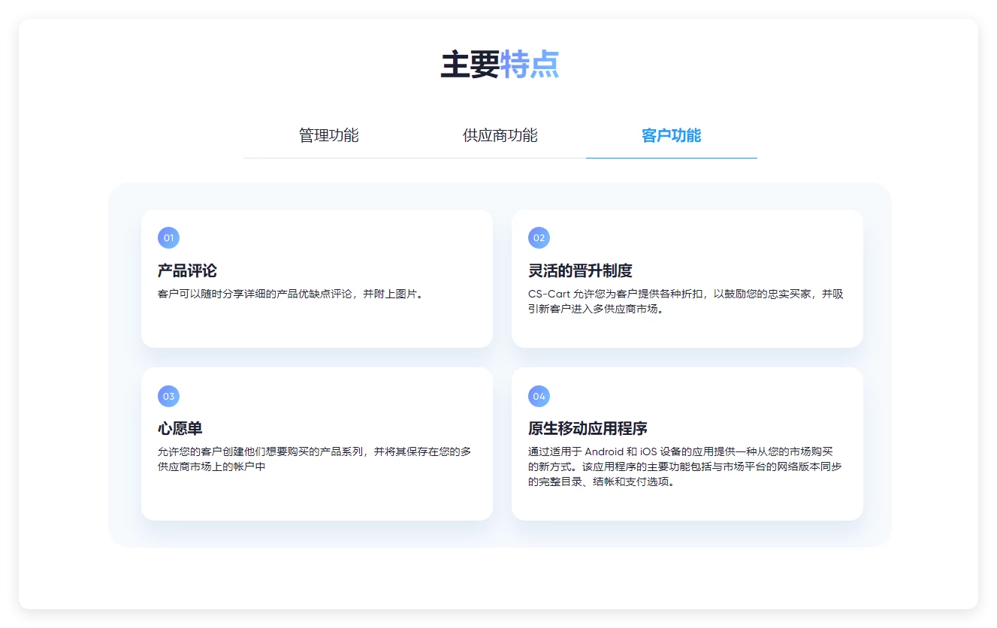Open the 供应商功能 tab
This screenshot has width=997, height=628.
pyautogui.click(x=500, y=136)
